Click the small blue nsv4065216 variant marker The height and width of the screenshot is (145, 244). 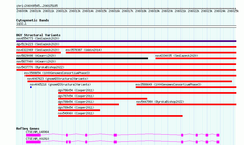(31, 87)
